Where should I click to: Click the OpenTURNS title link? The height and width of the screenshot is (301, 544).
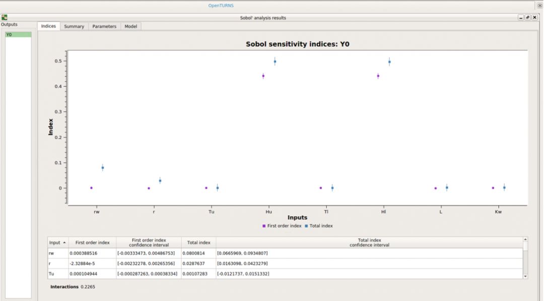[x=221, y=6]
